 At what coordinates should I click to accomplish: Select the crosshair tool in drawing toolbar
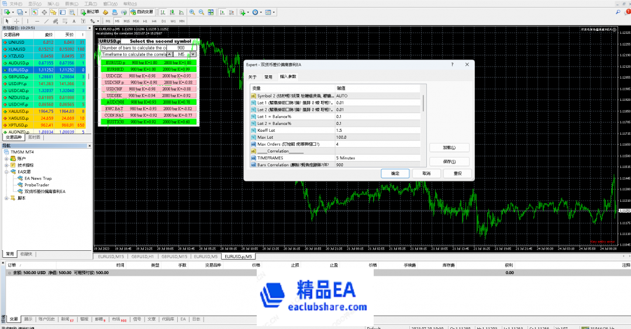point(17,21)
